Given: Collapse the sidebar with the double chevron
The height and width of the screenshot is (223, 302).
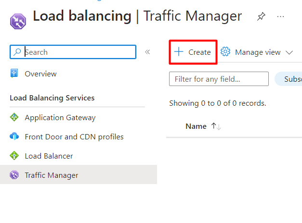Looking at the screenshot, I should pyautogui.click(x=148, y=52).
